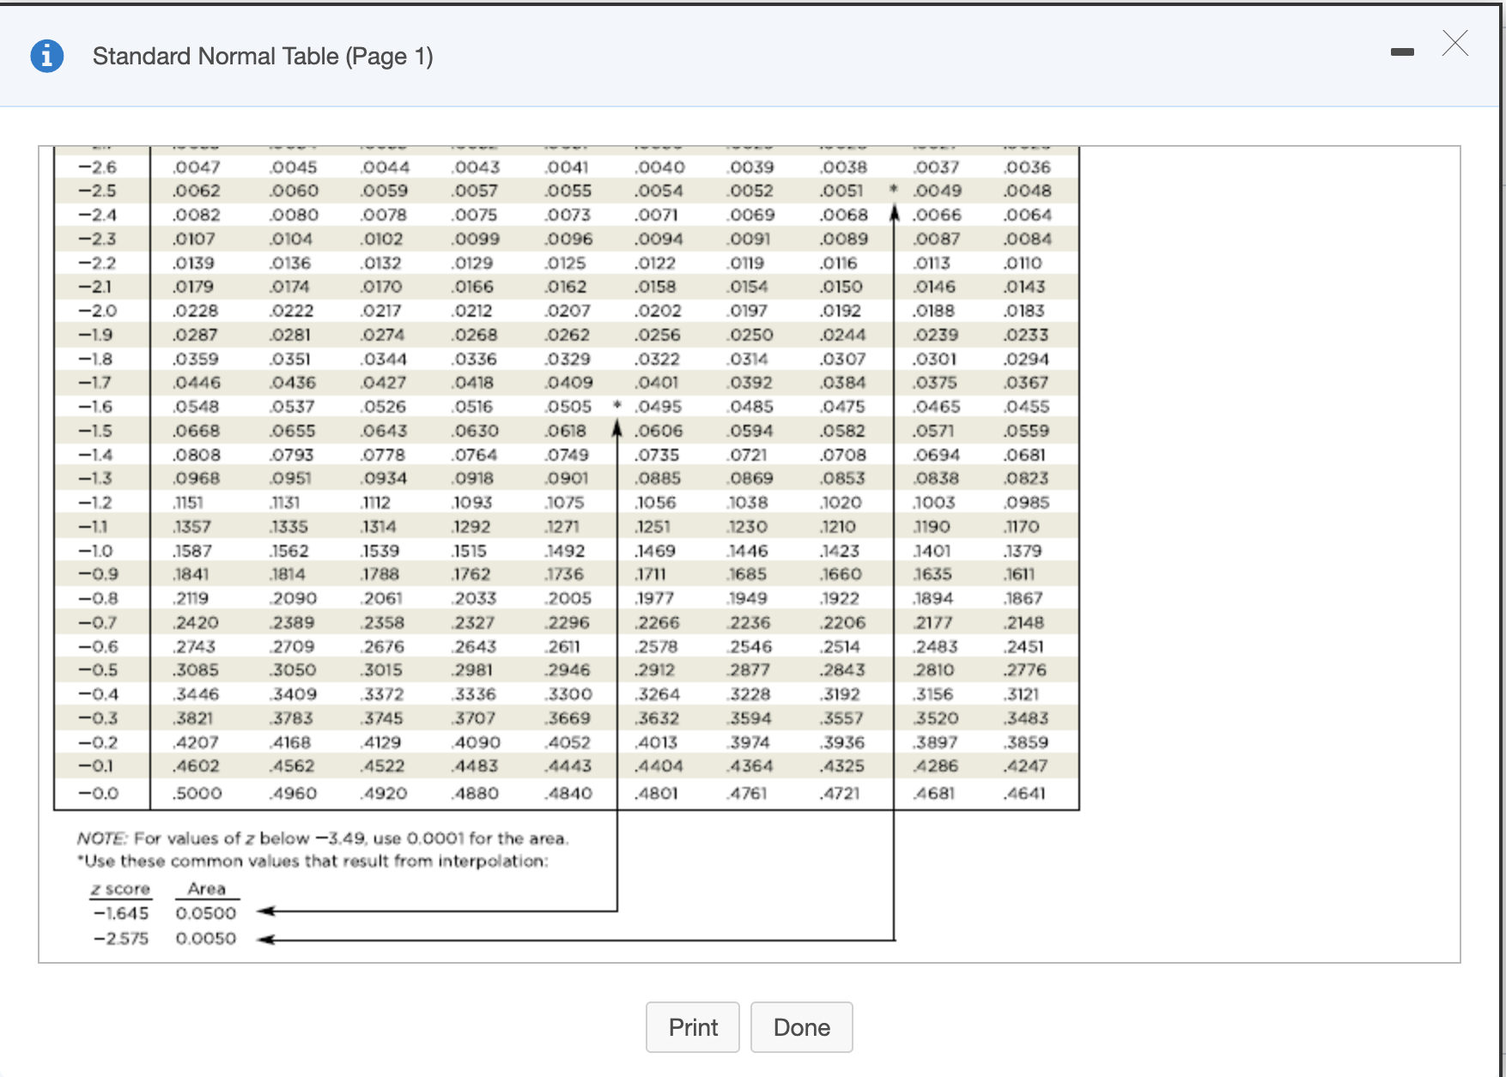
Task: Select the table cell .2420
Action: (x=196, y=623)
